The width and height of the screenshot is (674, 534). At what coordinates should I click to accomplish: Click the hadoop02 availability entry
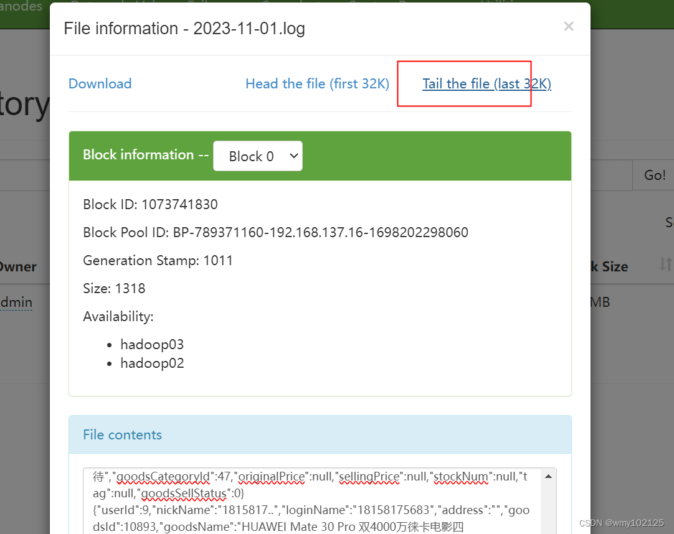pyautogui.click(x=152, y=363)
